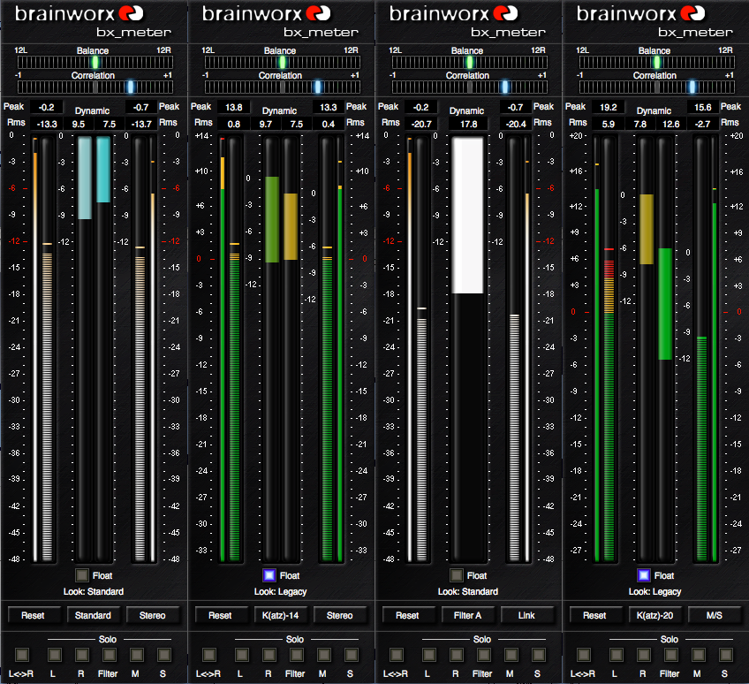This screenshot has width=749, height=684.
Task: Solo L channel in K(atz)-20 meter
Action: (x=617, y=655)
